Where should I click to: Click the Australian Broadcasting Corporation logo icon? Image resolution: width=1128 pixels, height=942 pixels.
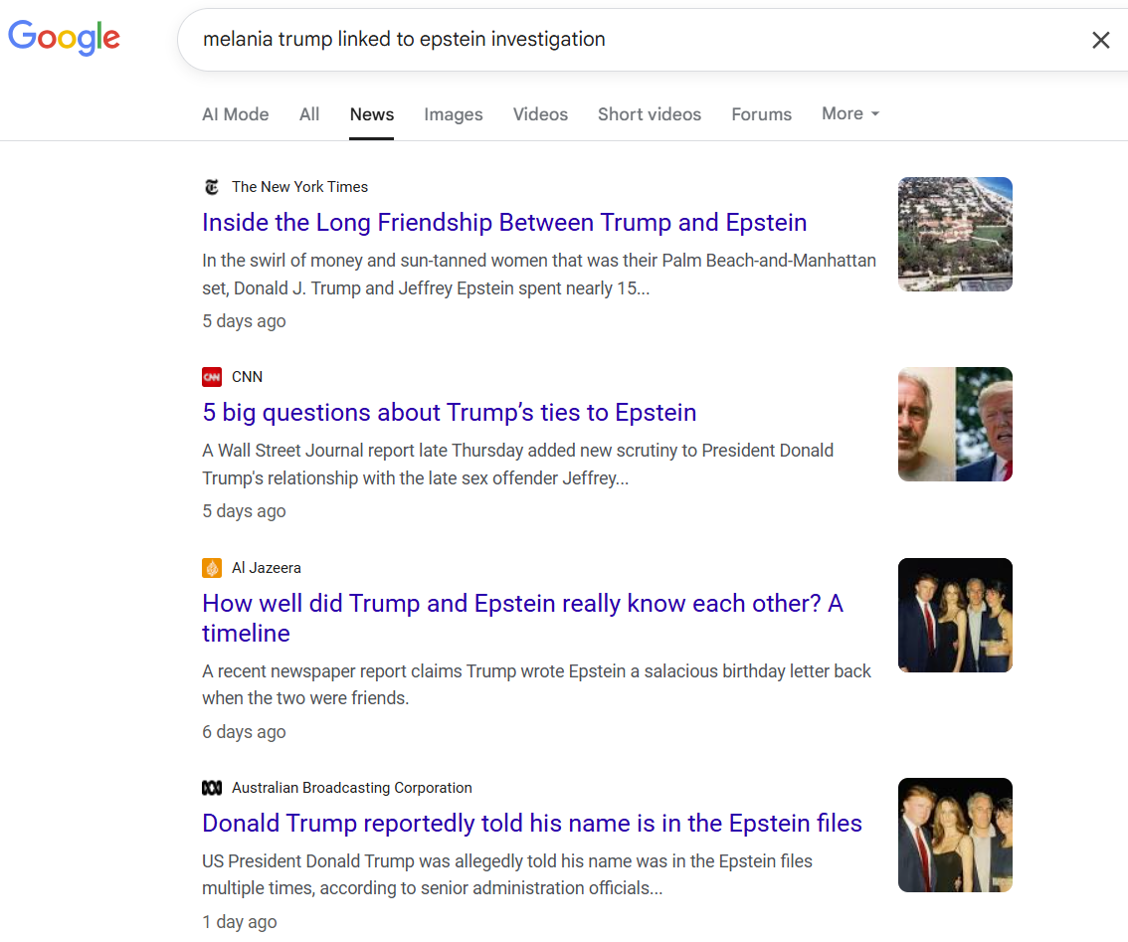(x=212, y=788)
